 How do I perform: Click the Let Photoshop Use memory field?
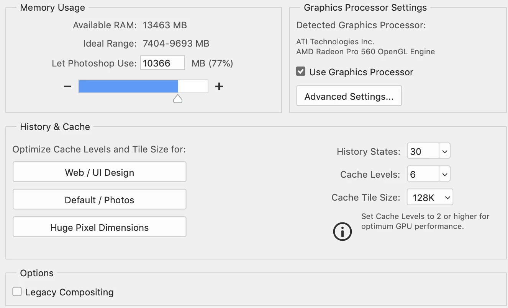tap(162, 63)
